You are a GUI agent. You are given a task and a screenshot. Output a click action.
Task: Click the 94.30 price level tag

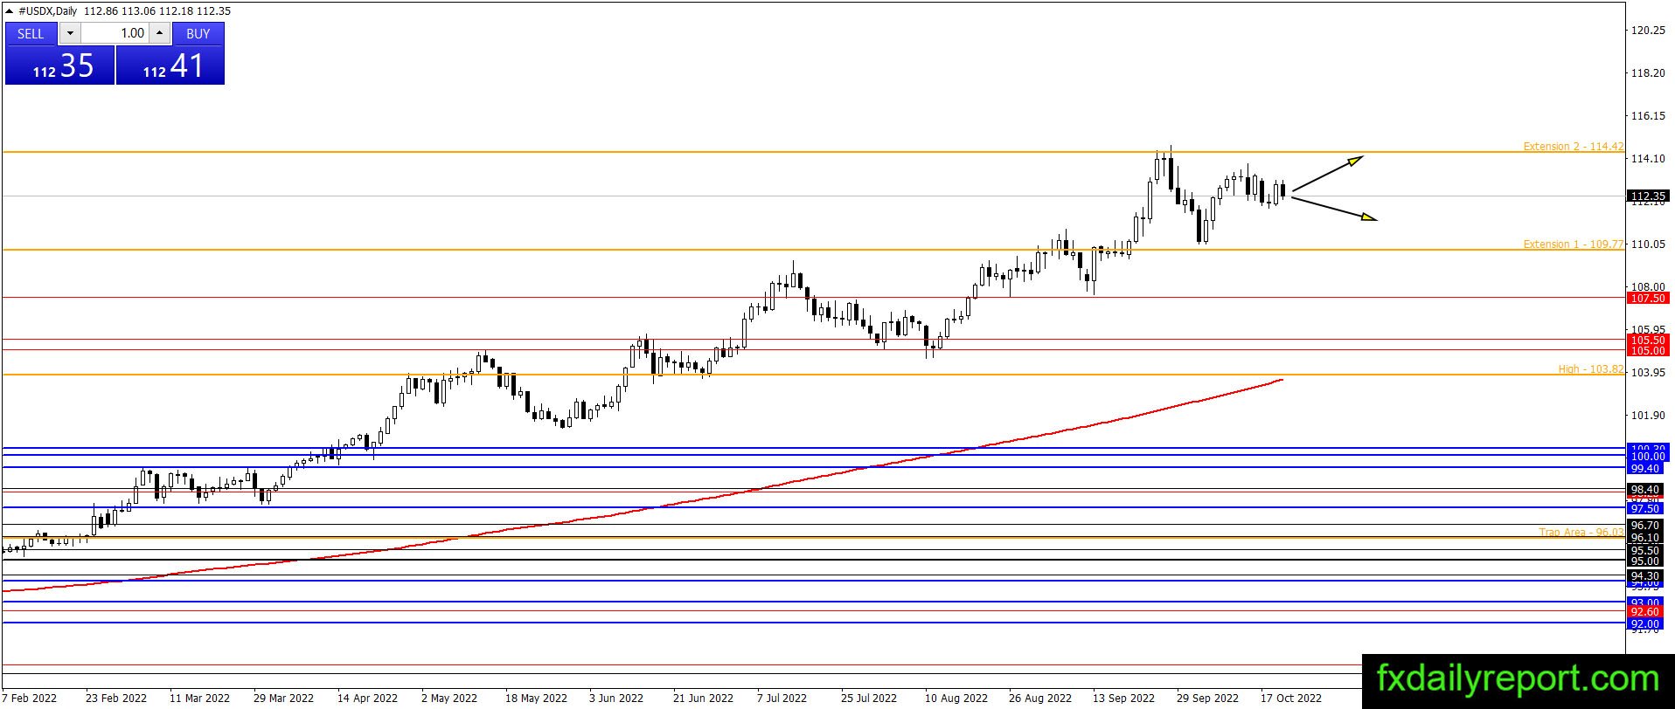(1647, 575)
